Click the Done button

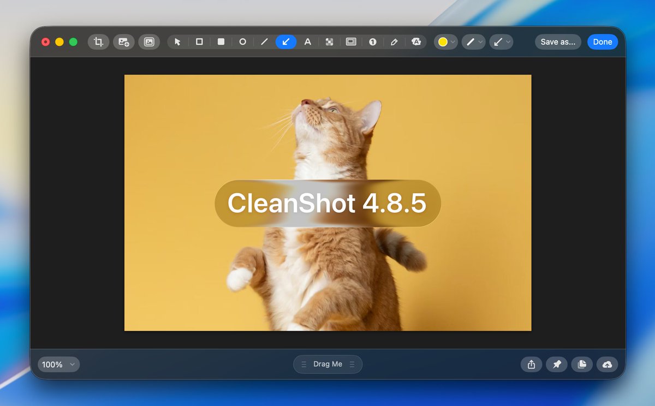(x=603, y=42)
